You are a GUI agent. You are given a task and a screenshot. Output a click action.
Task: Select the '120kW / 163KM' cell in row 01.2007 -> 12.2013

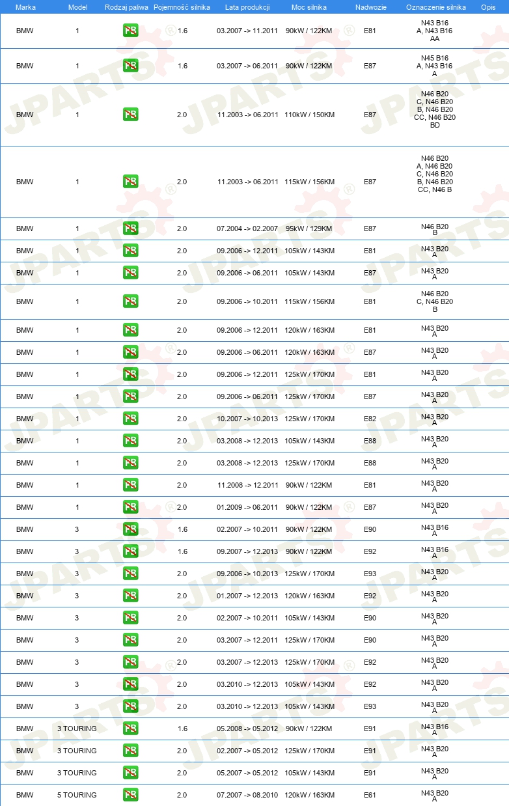pyautogui.click(x=309, y=596)
